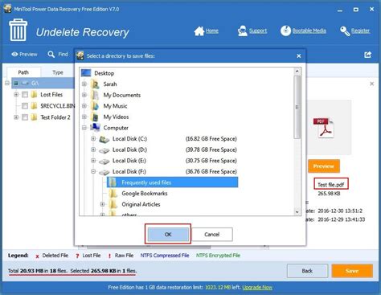Click the Find magnifier icon
This screenshot has height=295, width=381.
coord(51,54)
